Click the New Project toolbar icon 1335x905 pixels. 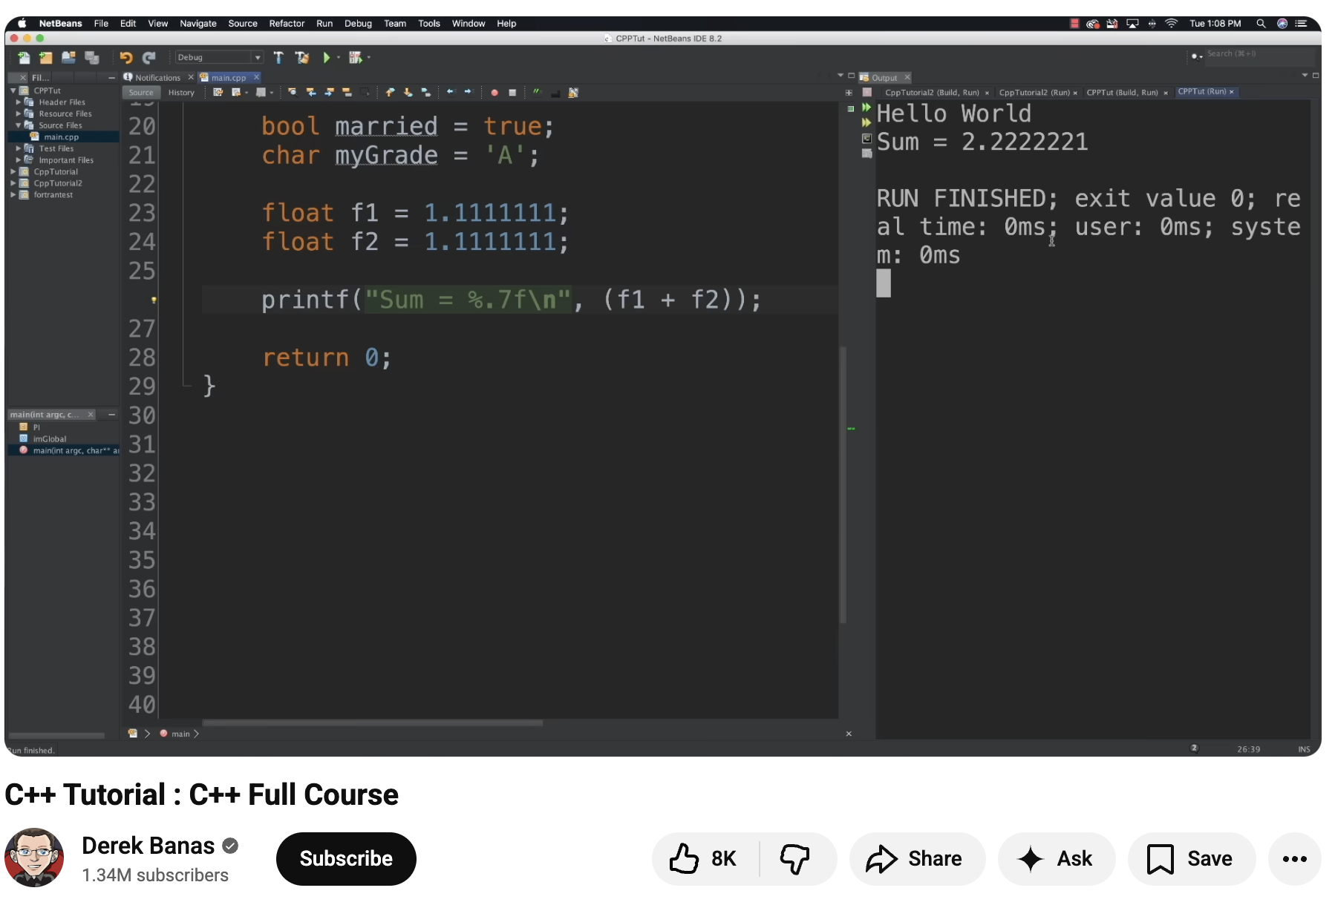pyautogui.click(x=46, y=57)
